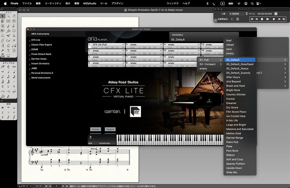
Task: Select the Chord CM7 tool
Action: click(x=8, y=41)
